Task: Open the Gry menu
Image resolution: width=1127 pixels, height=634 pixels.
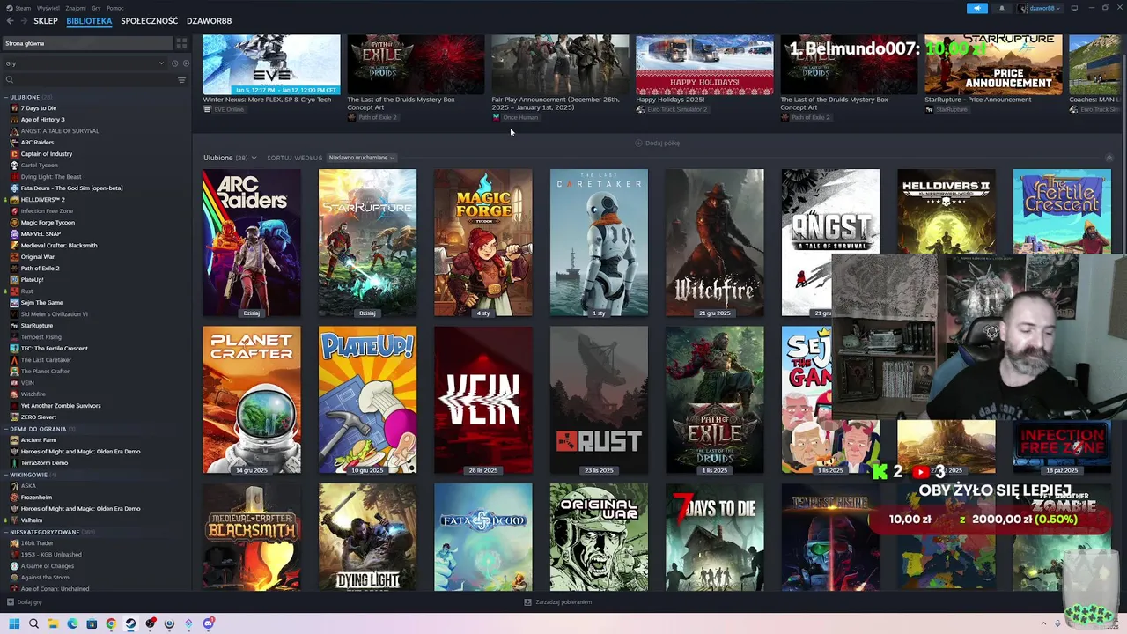Action: [x=95, y=8]
